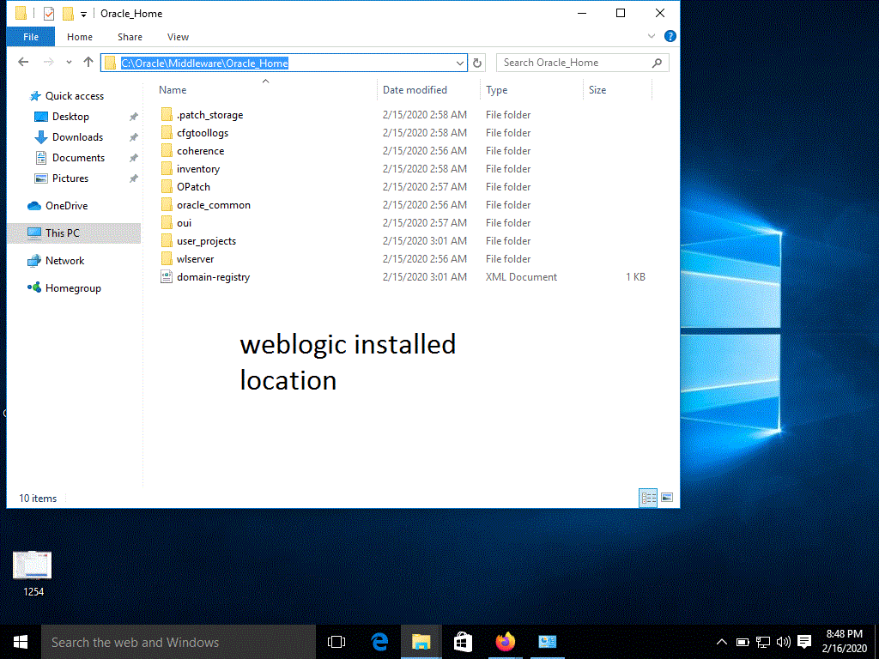Open the Action Center notifications

pyautogui.click(x=804, y=642)
